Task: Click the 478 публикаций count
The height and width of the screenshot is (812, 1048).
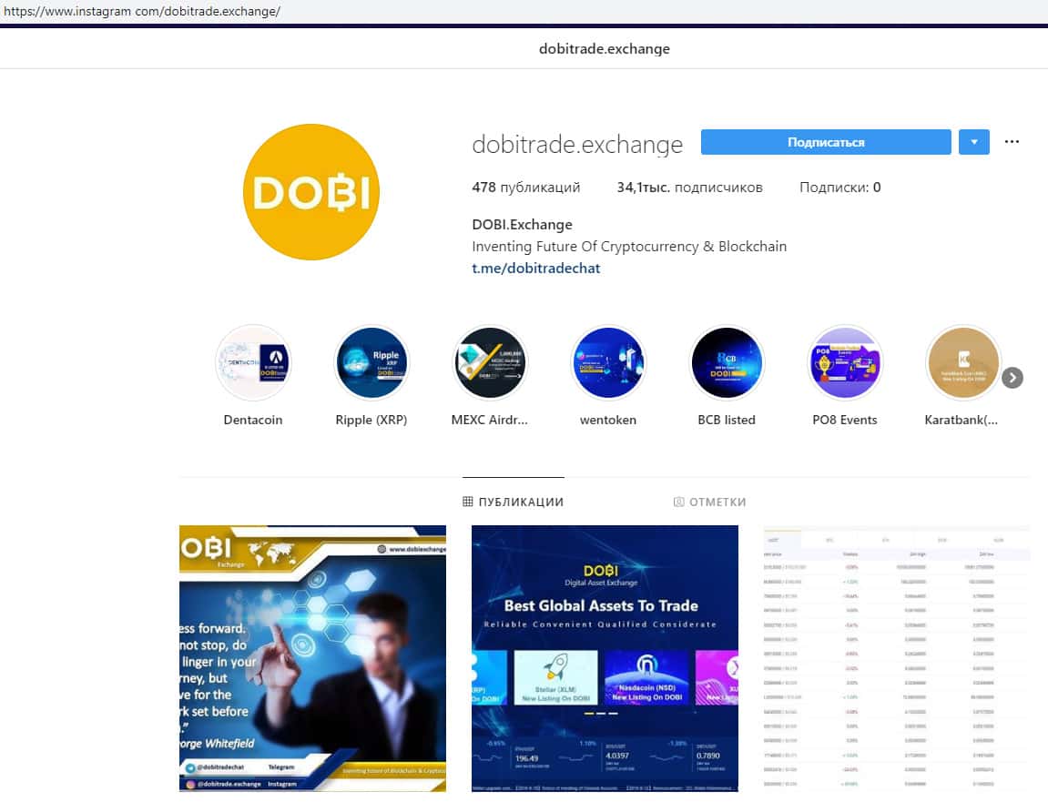Action: [526, 188]
